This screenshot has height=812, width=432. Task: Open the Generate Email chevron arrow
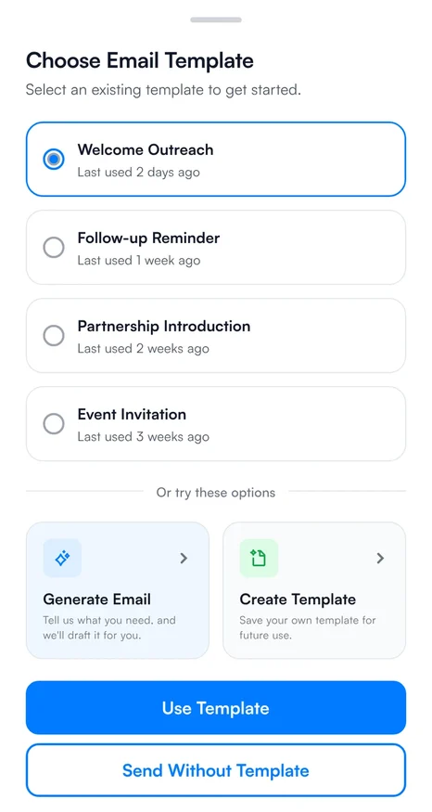184,559
